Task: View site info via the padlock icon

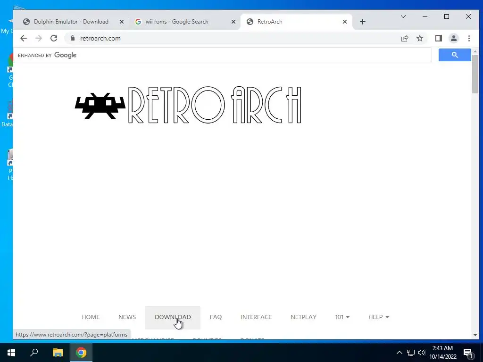Action: pyautogui.click(x=72, y=38)
